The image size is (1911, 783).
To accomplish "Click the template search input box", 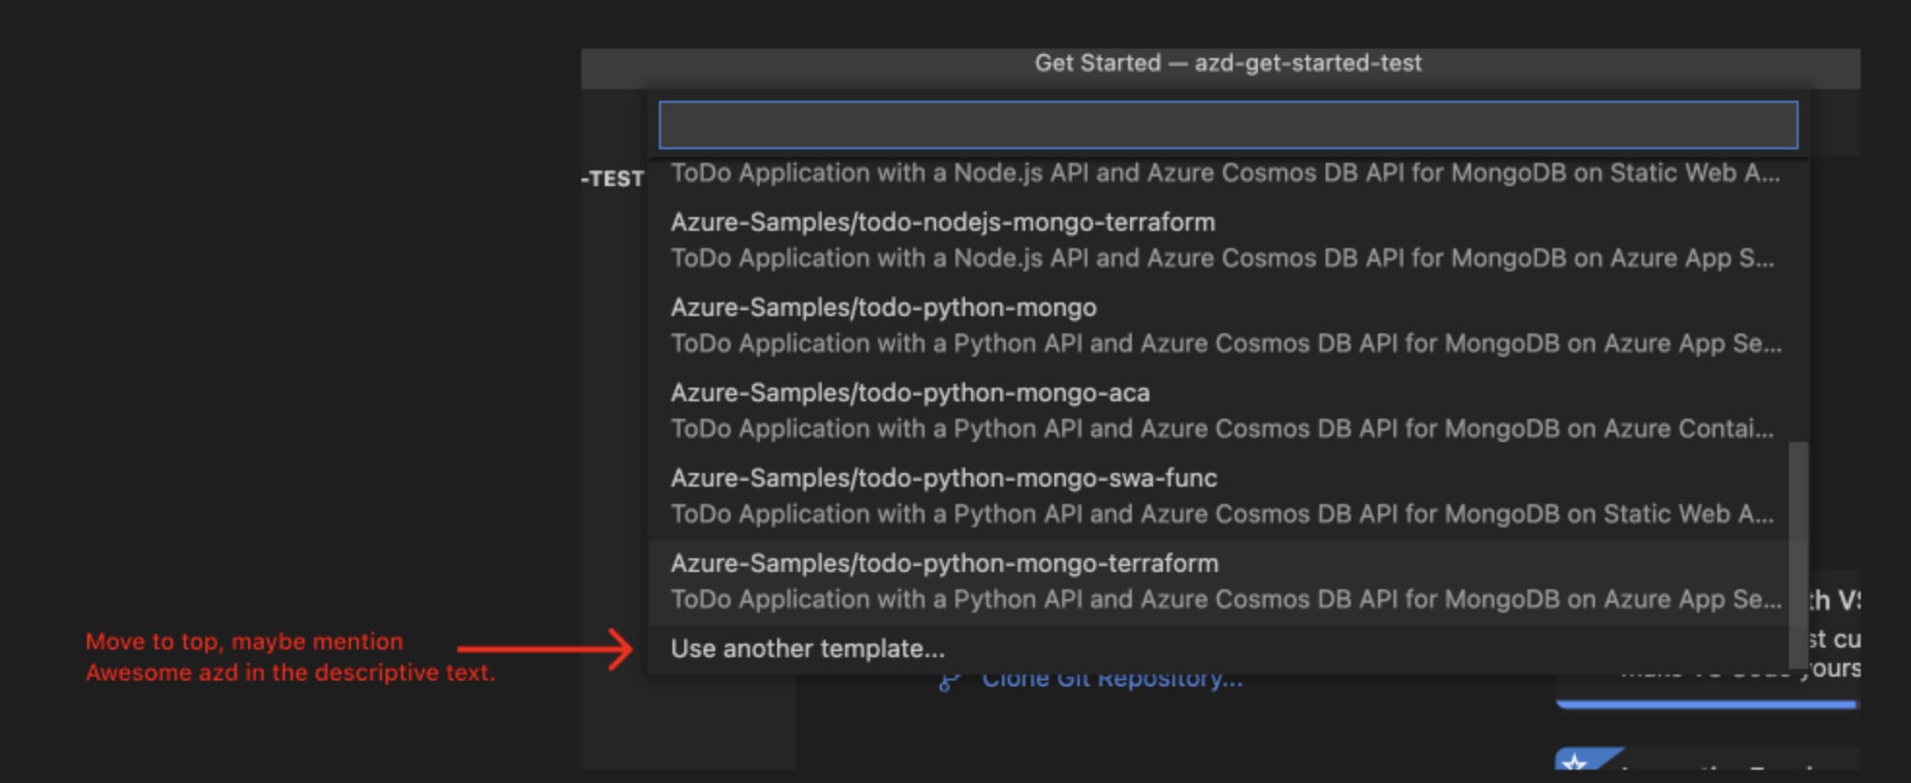I will [1227, 125].
